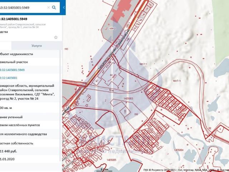229x172 pixels.
Task: Click the cadastral number search input
Action: pyautogui.click(x=21, y=7)
